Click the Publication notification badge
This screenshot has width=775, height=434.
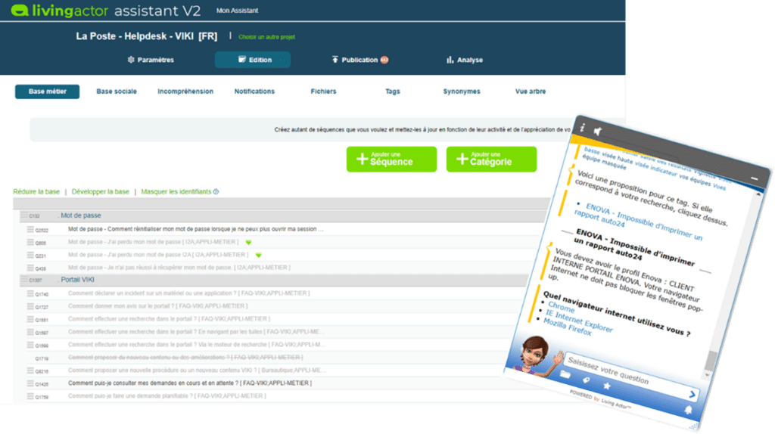pos(384,60)
